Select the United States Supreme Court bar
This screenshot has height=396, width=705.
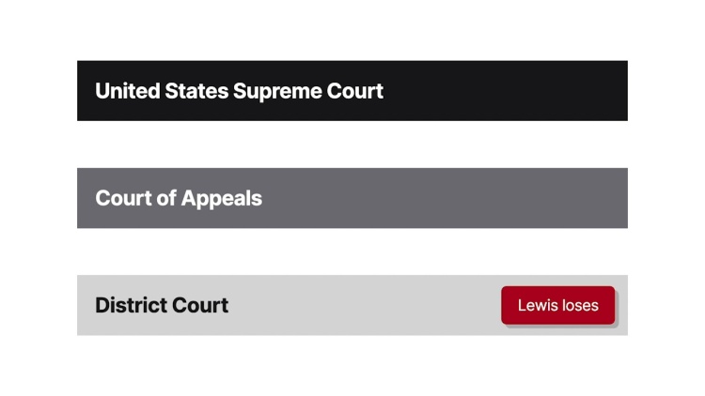click(352, 91)
